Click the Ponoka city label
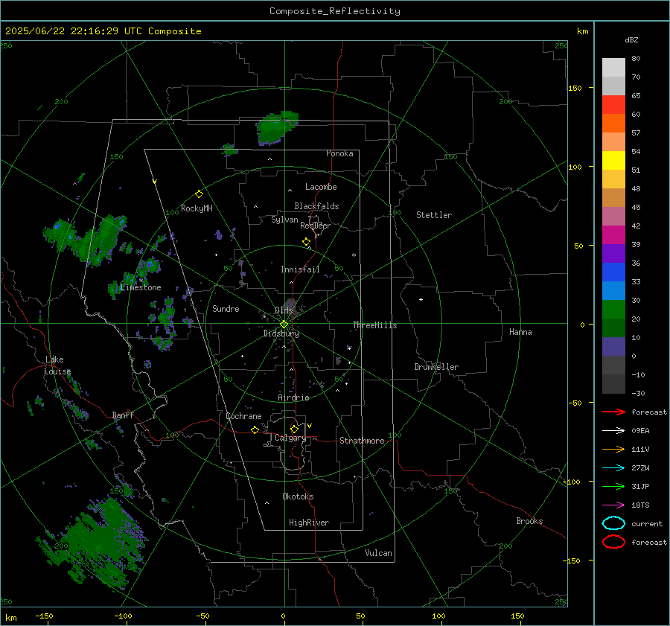 [x=339, y=153]
